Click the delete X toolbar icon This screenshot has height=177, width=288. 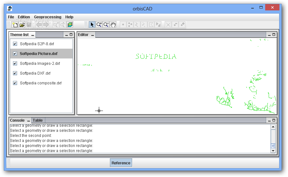pyautogui.click(x=168, y=25)
